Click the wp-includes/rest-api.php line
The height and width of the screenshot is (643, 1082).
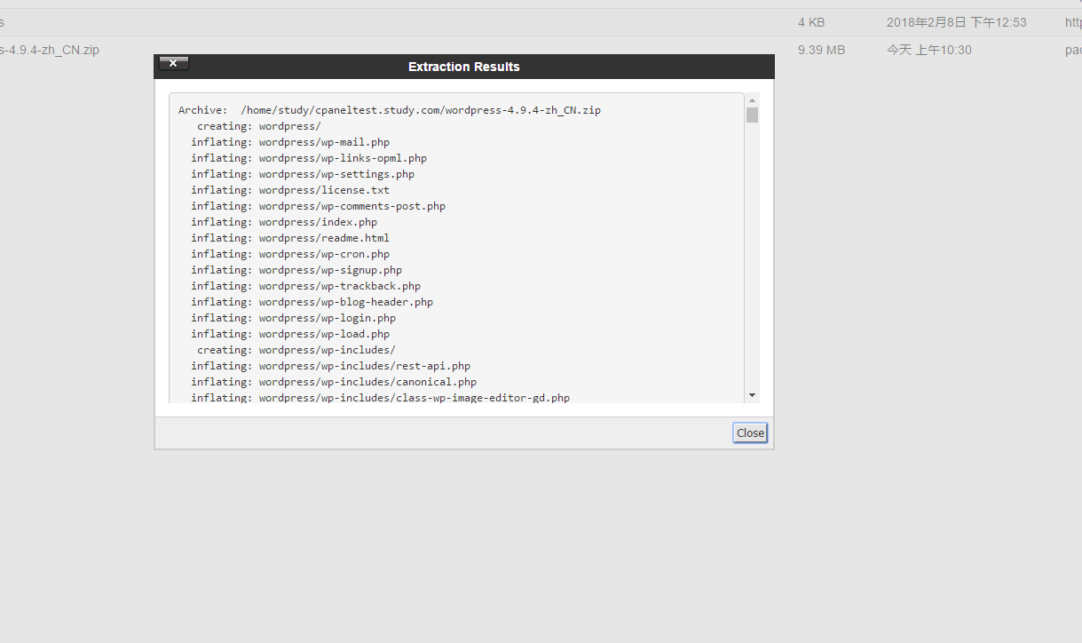(330, 366)
